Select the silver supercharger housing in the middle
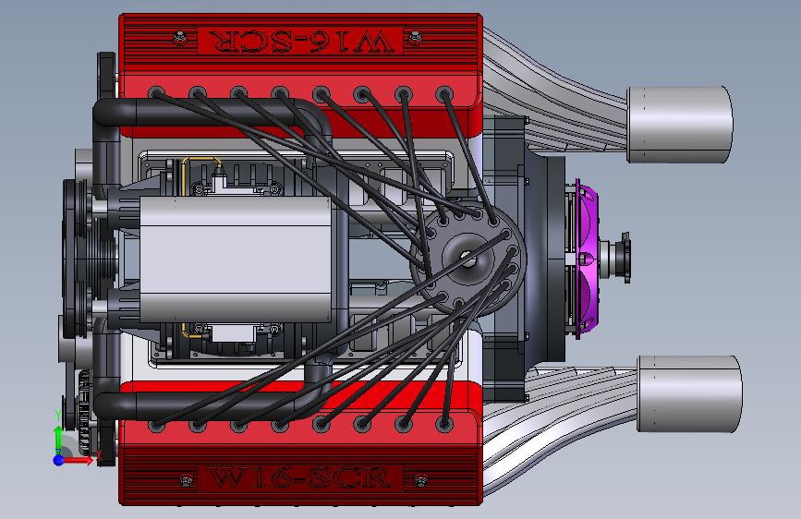 coord(236,259)
